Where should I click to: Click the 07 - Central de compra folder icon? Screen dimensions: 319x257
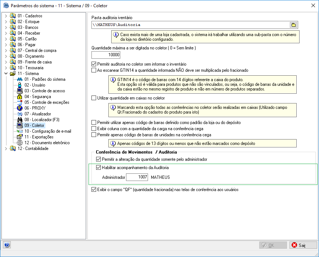[x=13, y=50]
